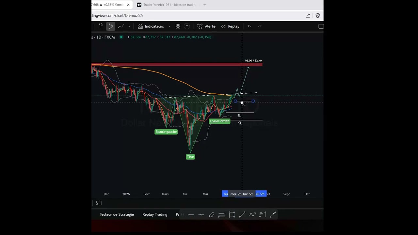This screenshot has height=235, width=418.
Task: Select the arrow drawing tool
Action: click(242, 214)
